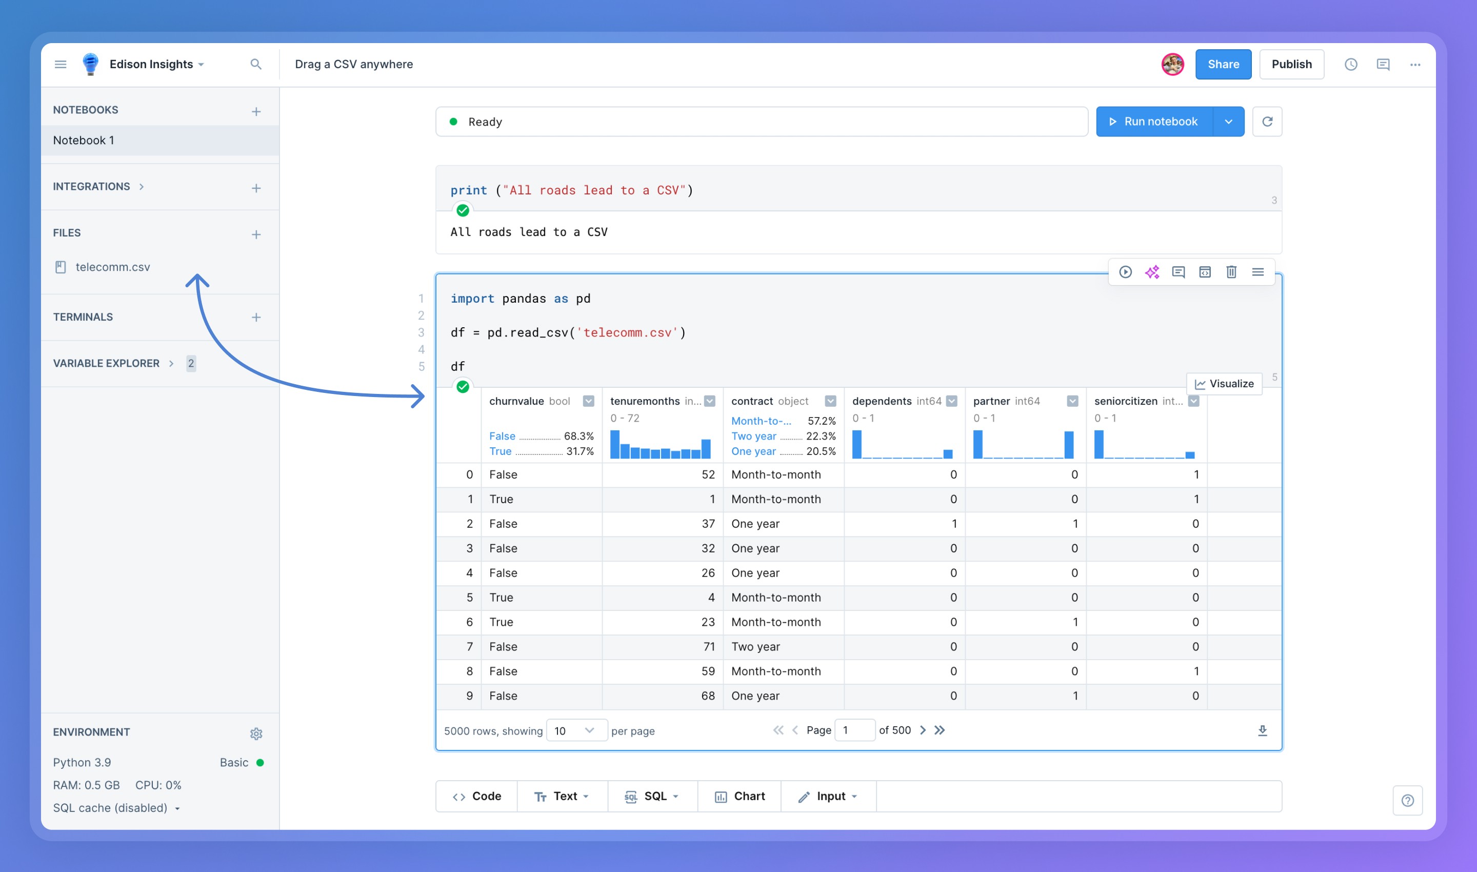1477x872 pixels.
Task: Toggle the cell code visibility icon
Action: point(1204,272)
